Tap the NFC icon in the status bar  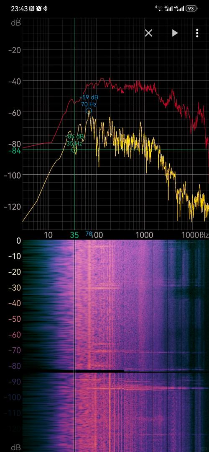32,9
